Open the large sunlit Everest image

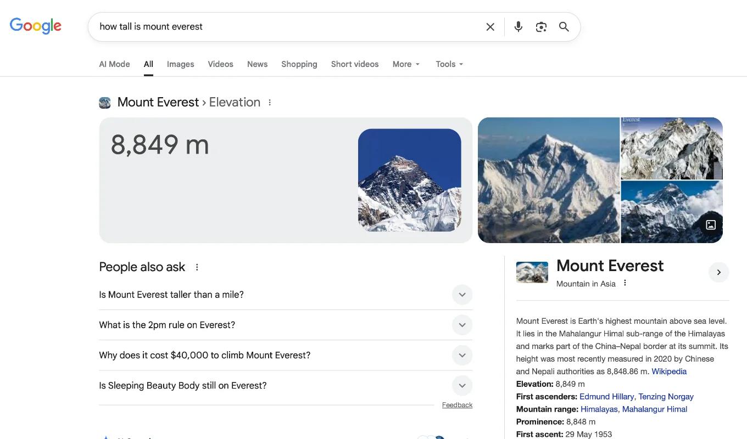coord(549,180)
